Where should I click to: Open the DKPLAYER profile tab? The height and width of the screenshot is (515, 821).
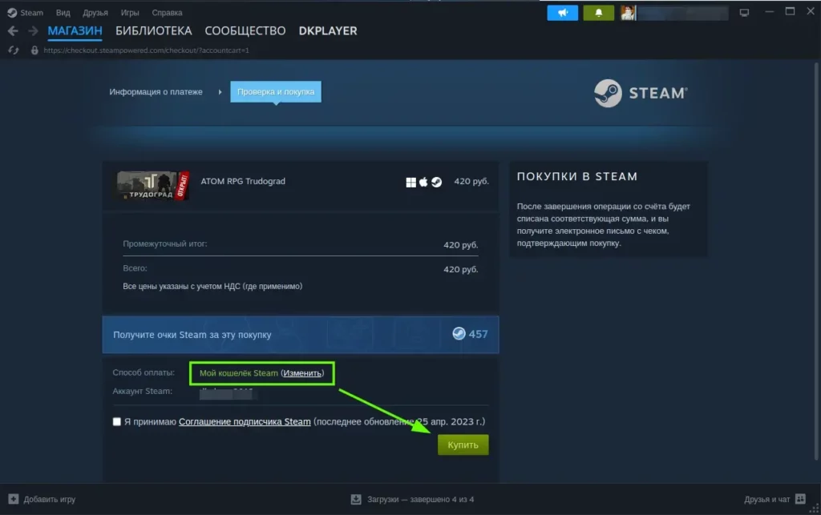(x=328, y=31)
